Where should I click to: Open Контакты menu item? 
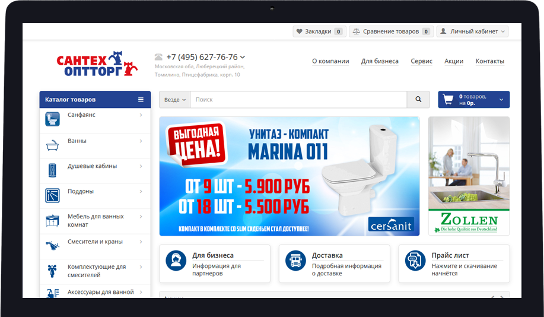(x=489, y=61)
